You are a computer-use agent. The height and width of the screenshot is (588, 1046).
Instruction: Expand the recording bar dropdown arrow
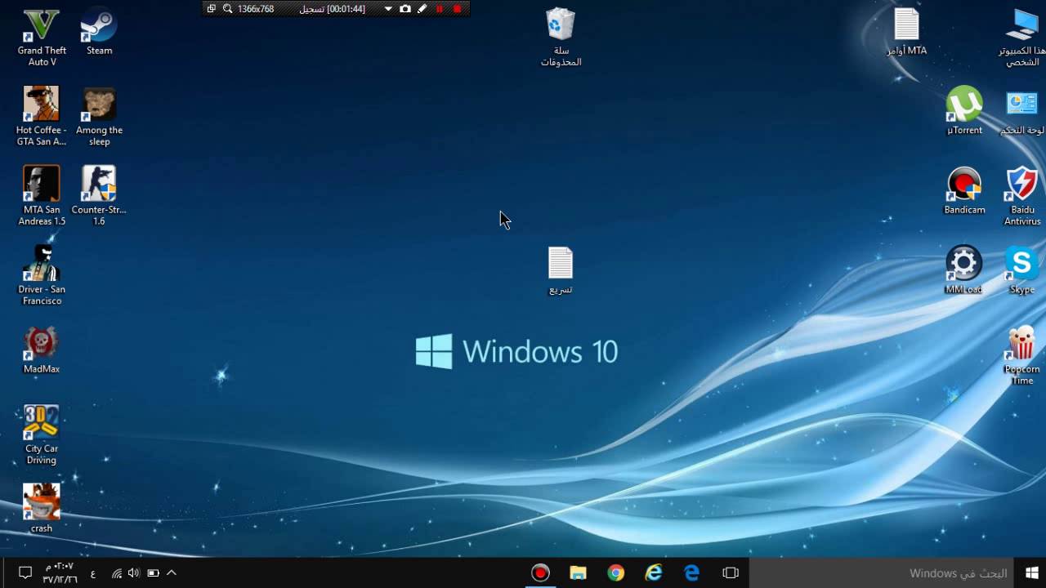point(388,9)
